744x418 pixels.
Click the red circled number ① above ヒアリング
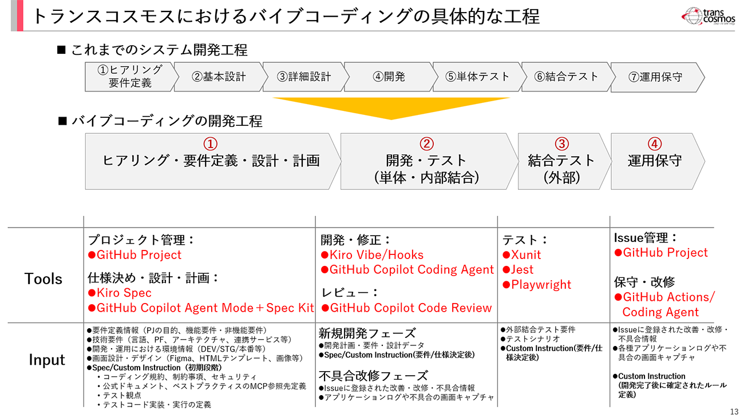point(211,144)
